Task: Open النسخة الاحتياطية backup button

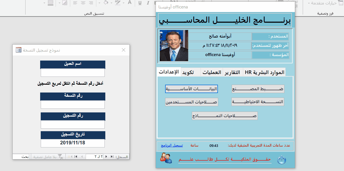Action: [x=258, y=101]
